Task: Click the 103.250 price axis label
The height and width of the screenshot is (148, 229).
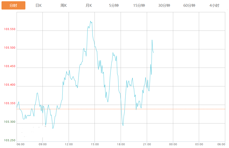Action: click(10, 140)
